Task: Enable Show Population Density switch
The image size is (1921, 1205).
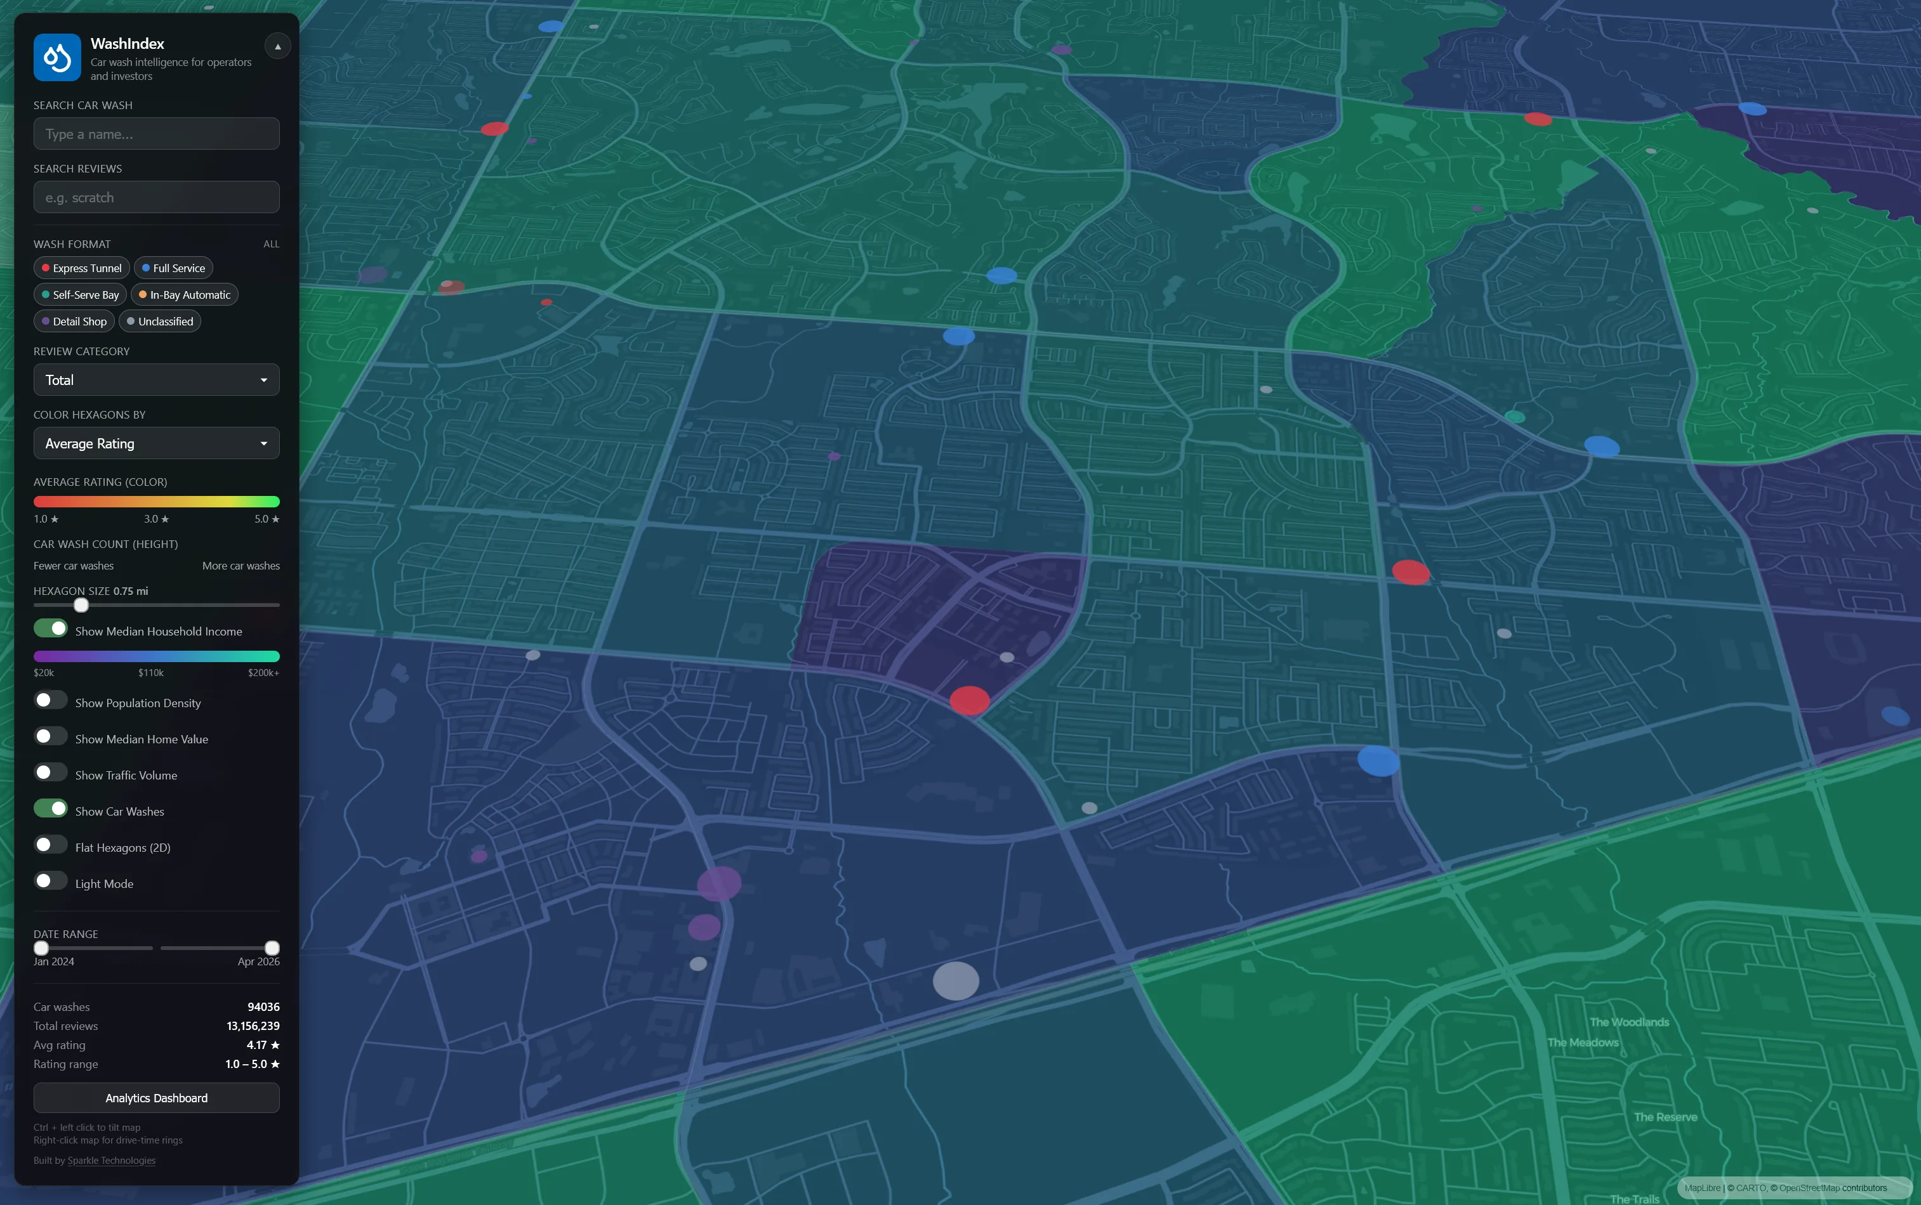Action: pyautogui.click(x=50, y=700)
